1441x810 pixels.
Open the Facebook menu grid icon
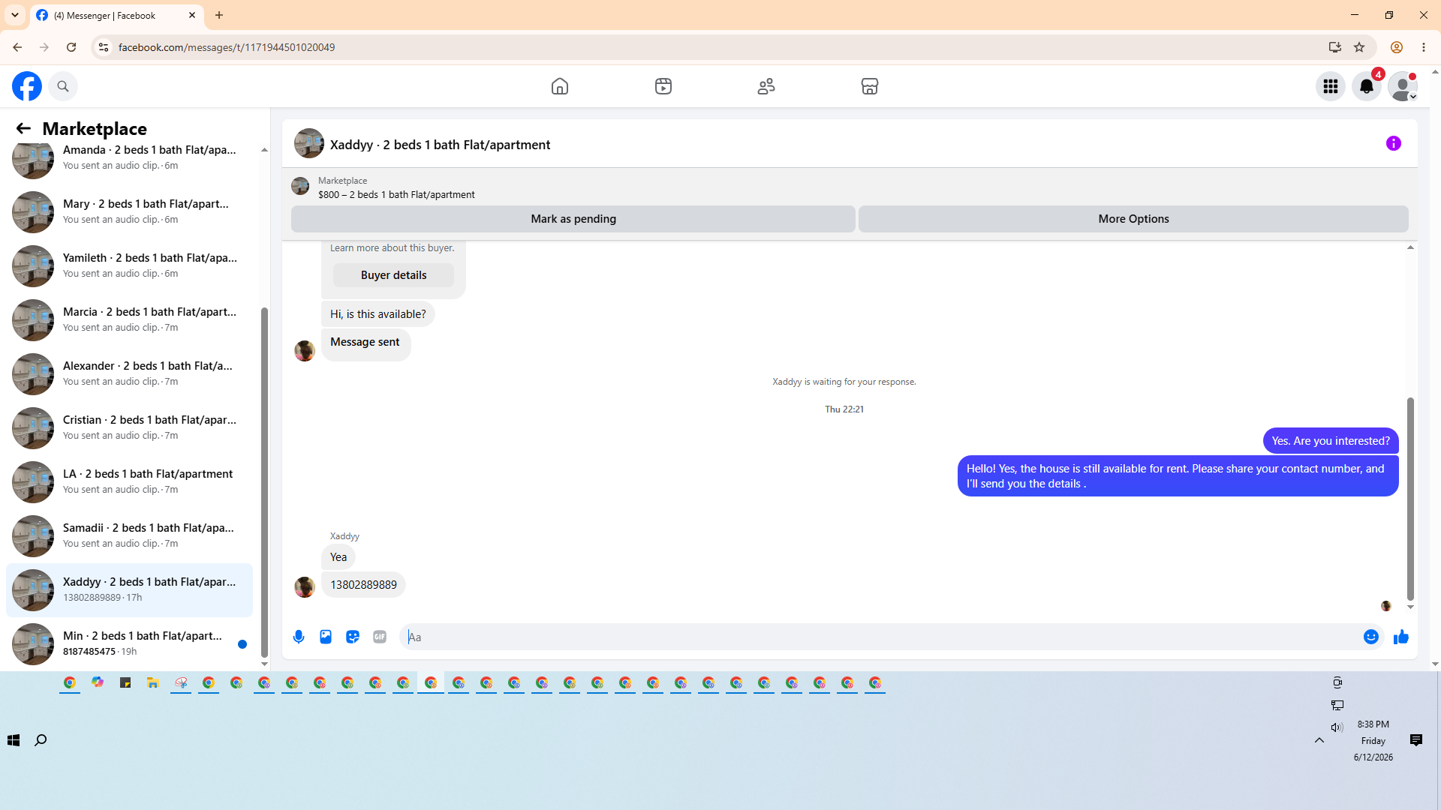[1331, 86]
